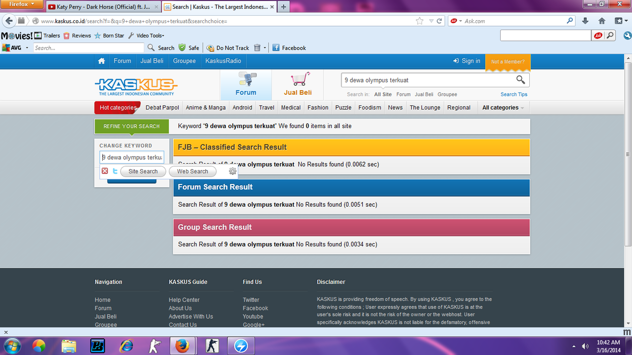The height and width of the screenshot is (355, 632).
Task: Select the Groupee search scope option
Action: click(x=447, y=94)
